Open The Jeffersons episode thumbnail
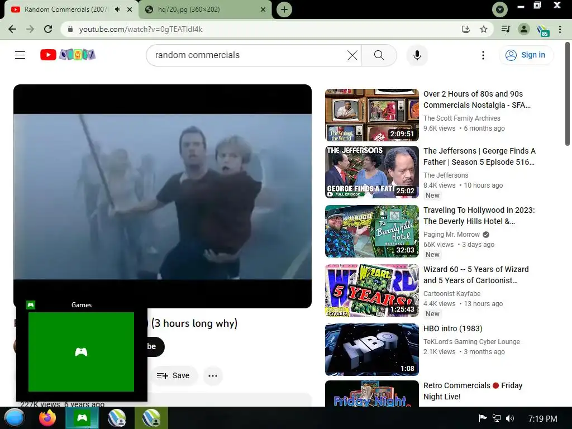The width and height of the screenshot is (572, 429). click(x=371, y=172)
